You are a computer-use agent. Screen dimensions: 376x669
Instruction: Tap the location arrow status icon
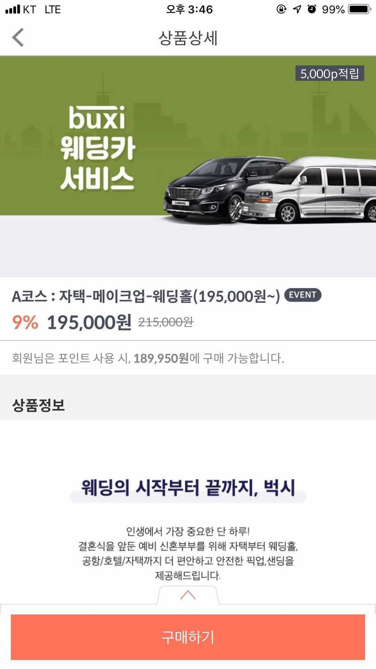click(297, 9)
